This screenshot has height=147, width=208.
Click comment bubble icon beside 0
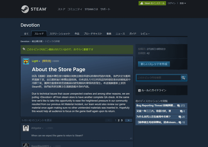(x=181, y=111)
